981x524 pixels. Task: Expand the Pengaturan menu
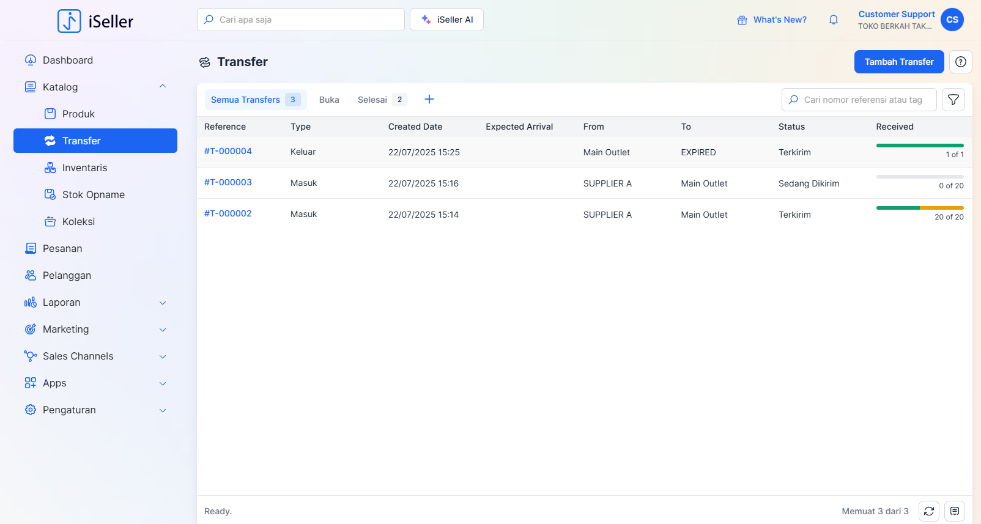point(163,410)
